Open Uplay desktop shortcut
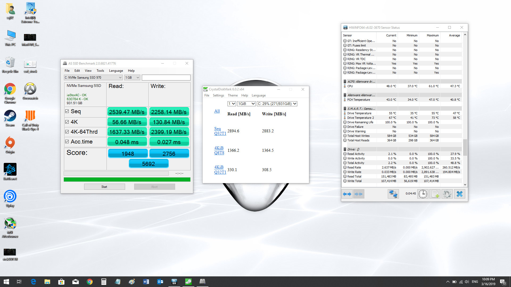511x287 pixels. pos(10,199)
